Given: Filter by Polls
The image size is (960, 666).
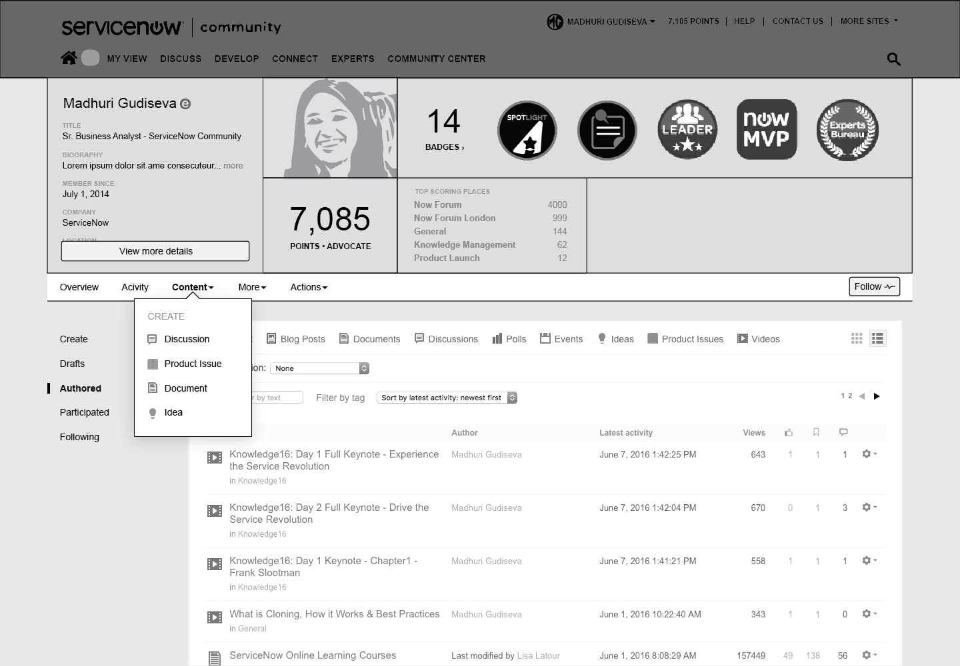Looking at the screenshot, I should (x=509, y=339).
